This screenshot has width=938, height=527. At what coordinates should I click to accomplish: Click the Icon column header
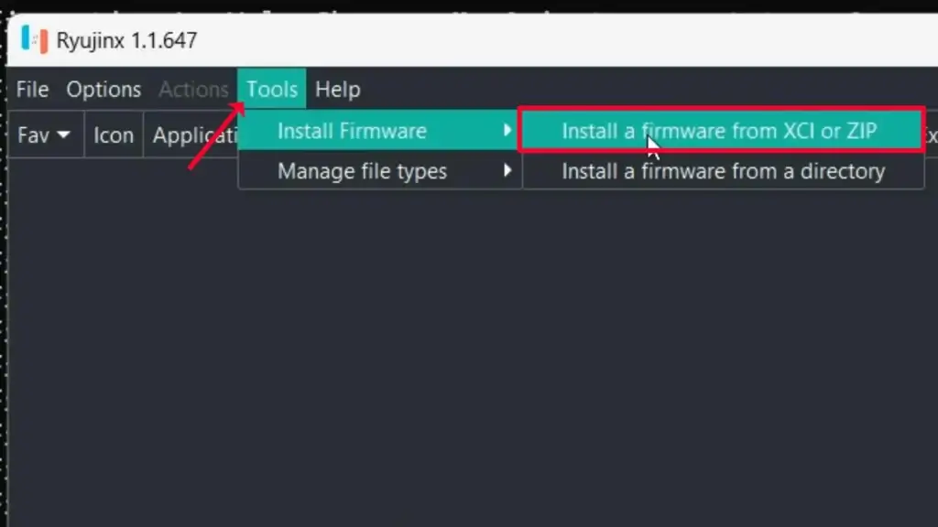point(114,135)
